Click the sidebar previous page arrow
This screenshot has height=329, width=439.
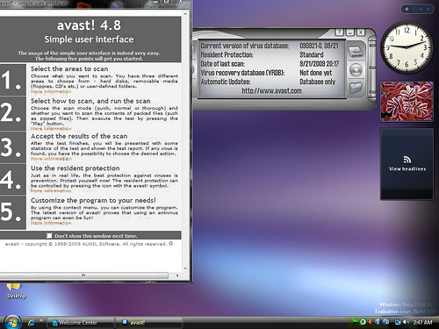pos(421,9)
